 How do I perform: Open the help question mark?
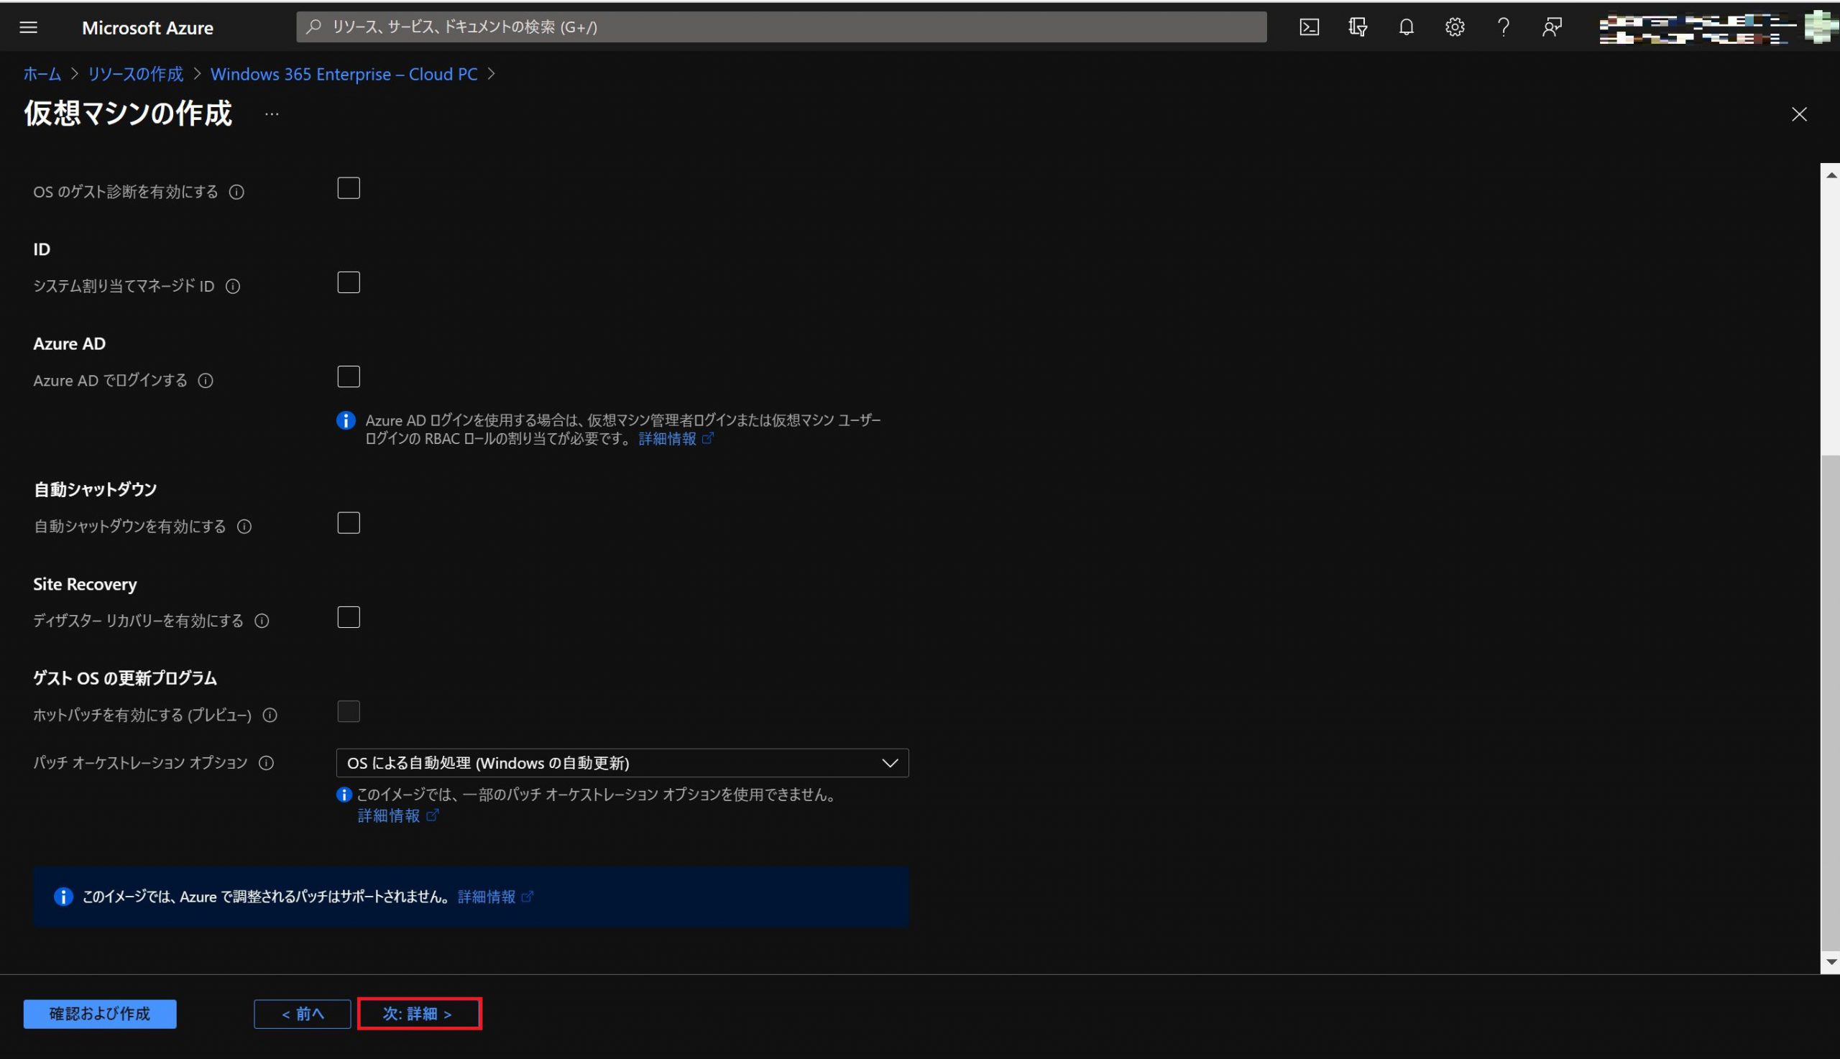click(x=1503, y=27)
